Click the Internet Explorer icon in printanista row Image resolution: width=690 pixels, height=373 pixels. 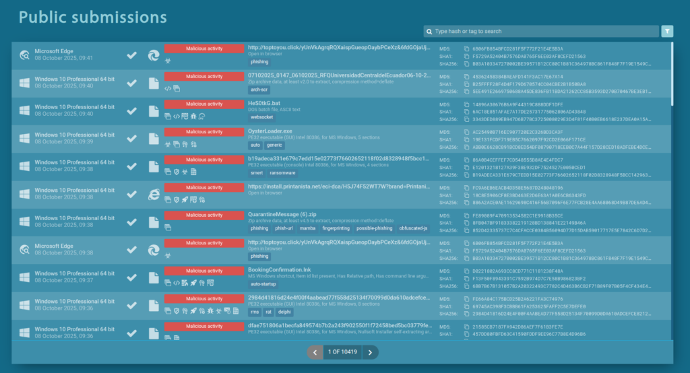point(154,195)
